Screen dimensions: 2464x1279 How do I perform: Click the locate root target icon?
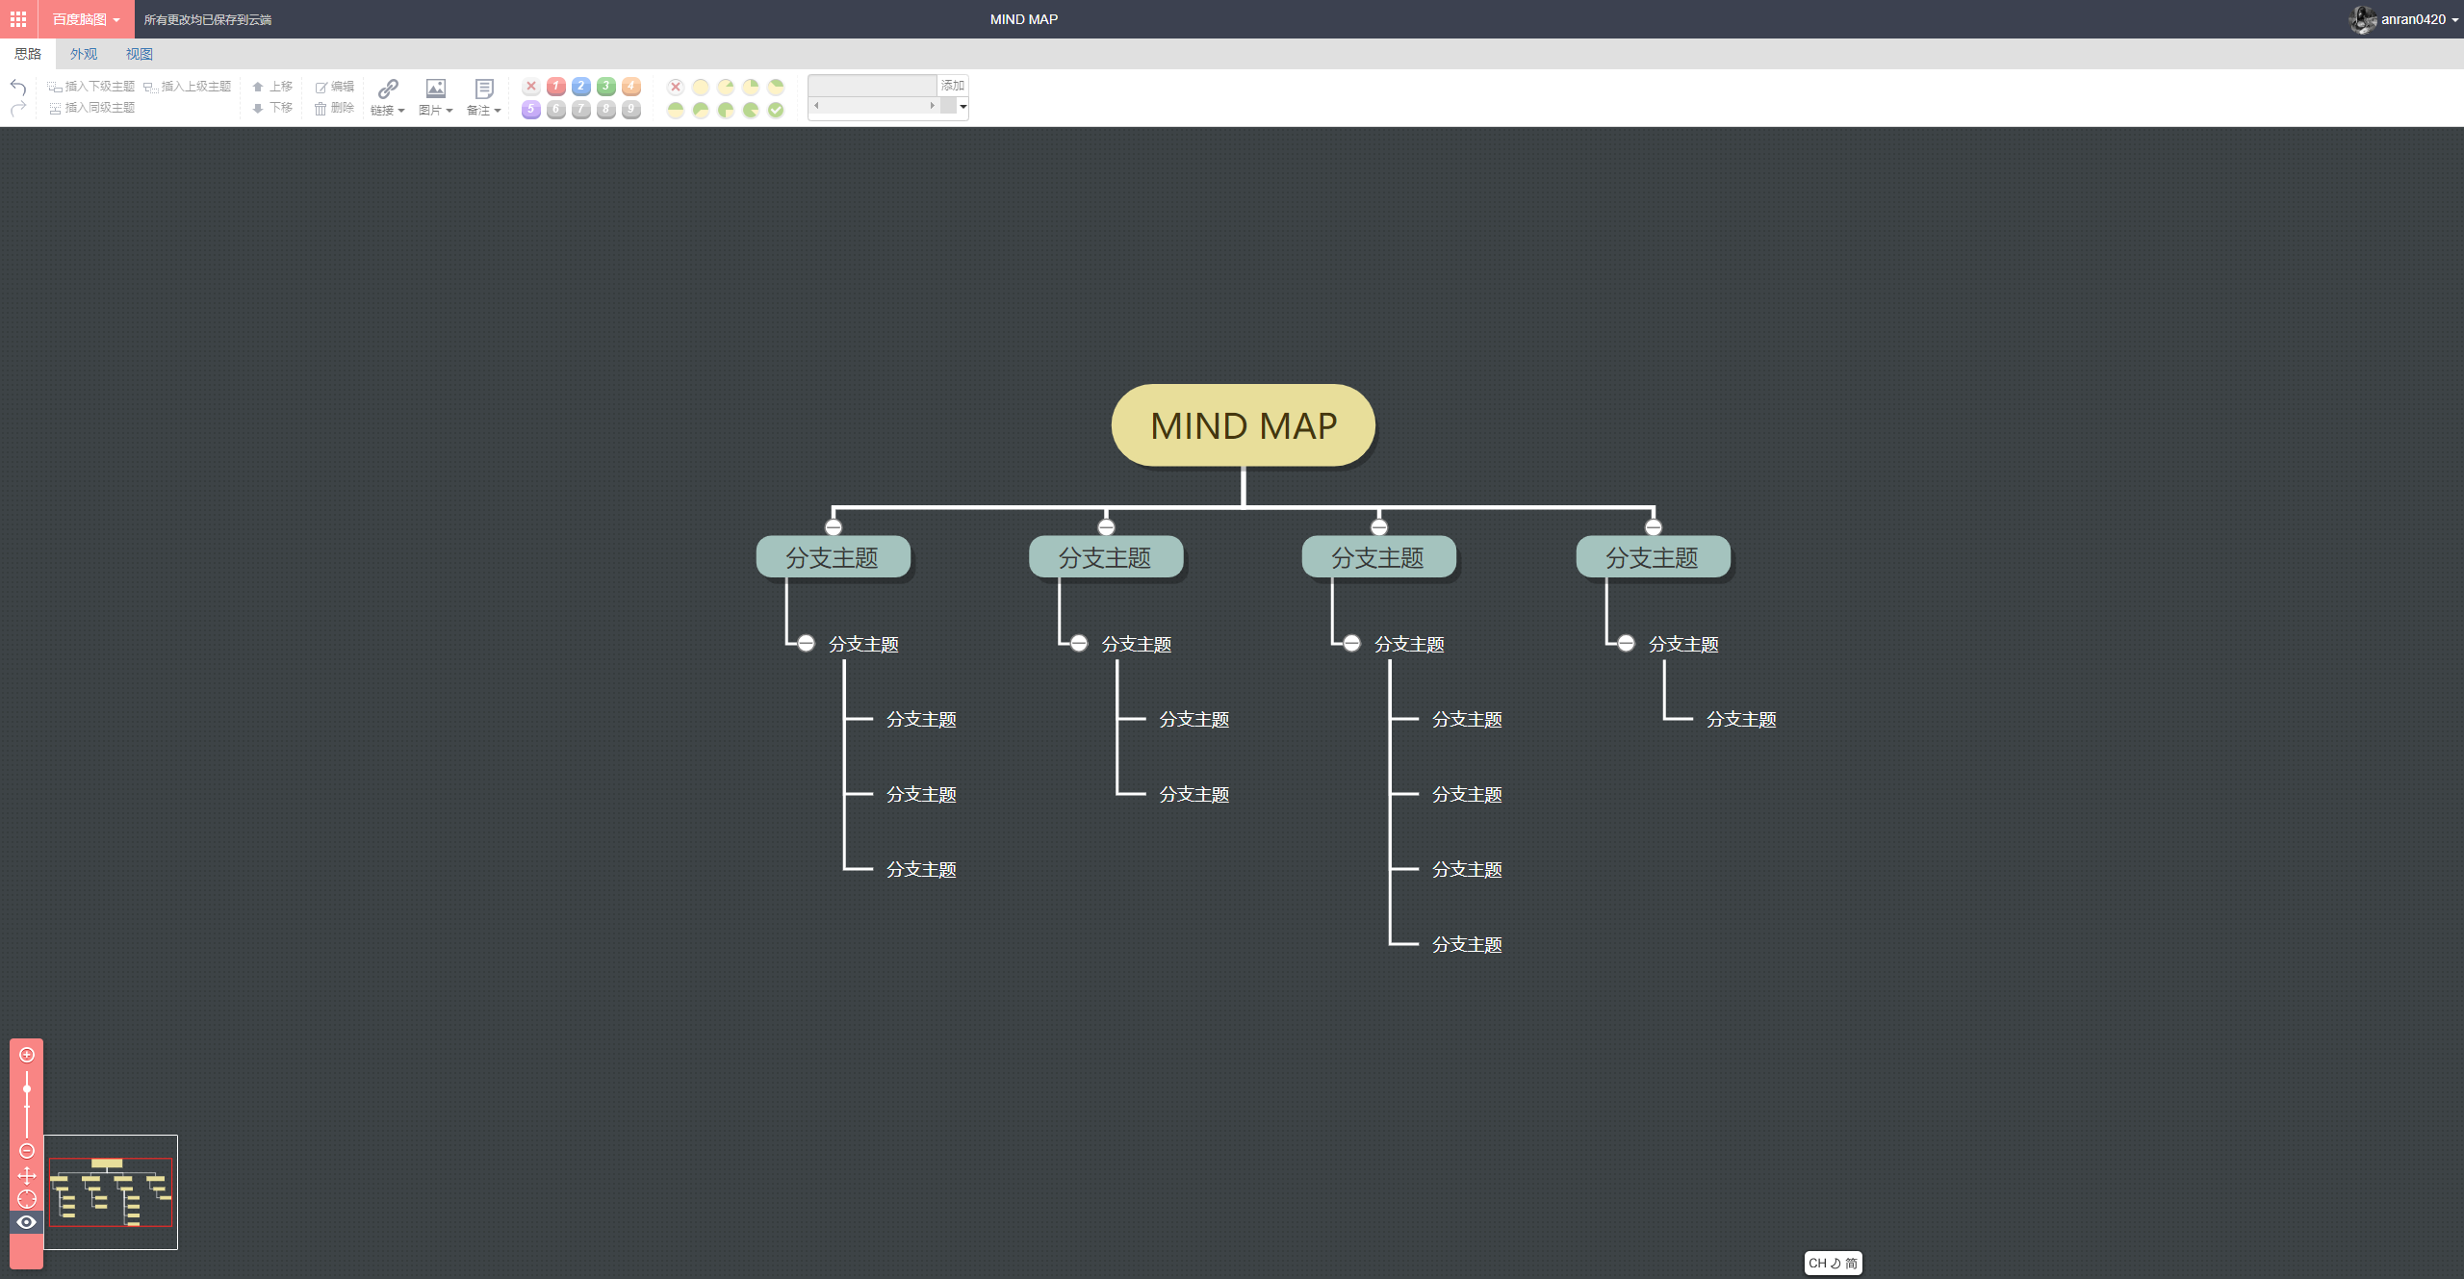tap(27, 1199)
